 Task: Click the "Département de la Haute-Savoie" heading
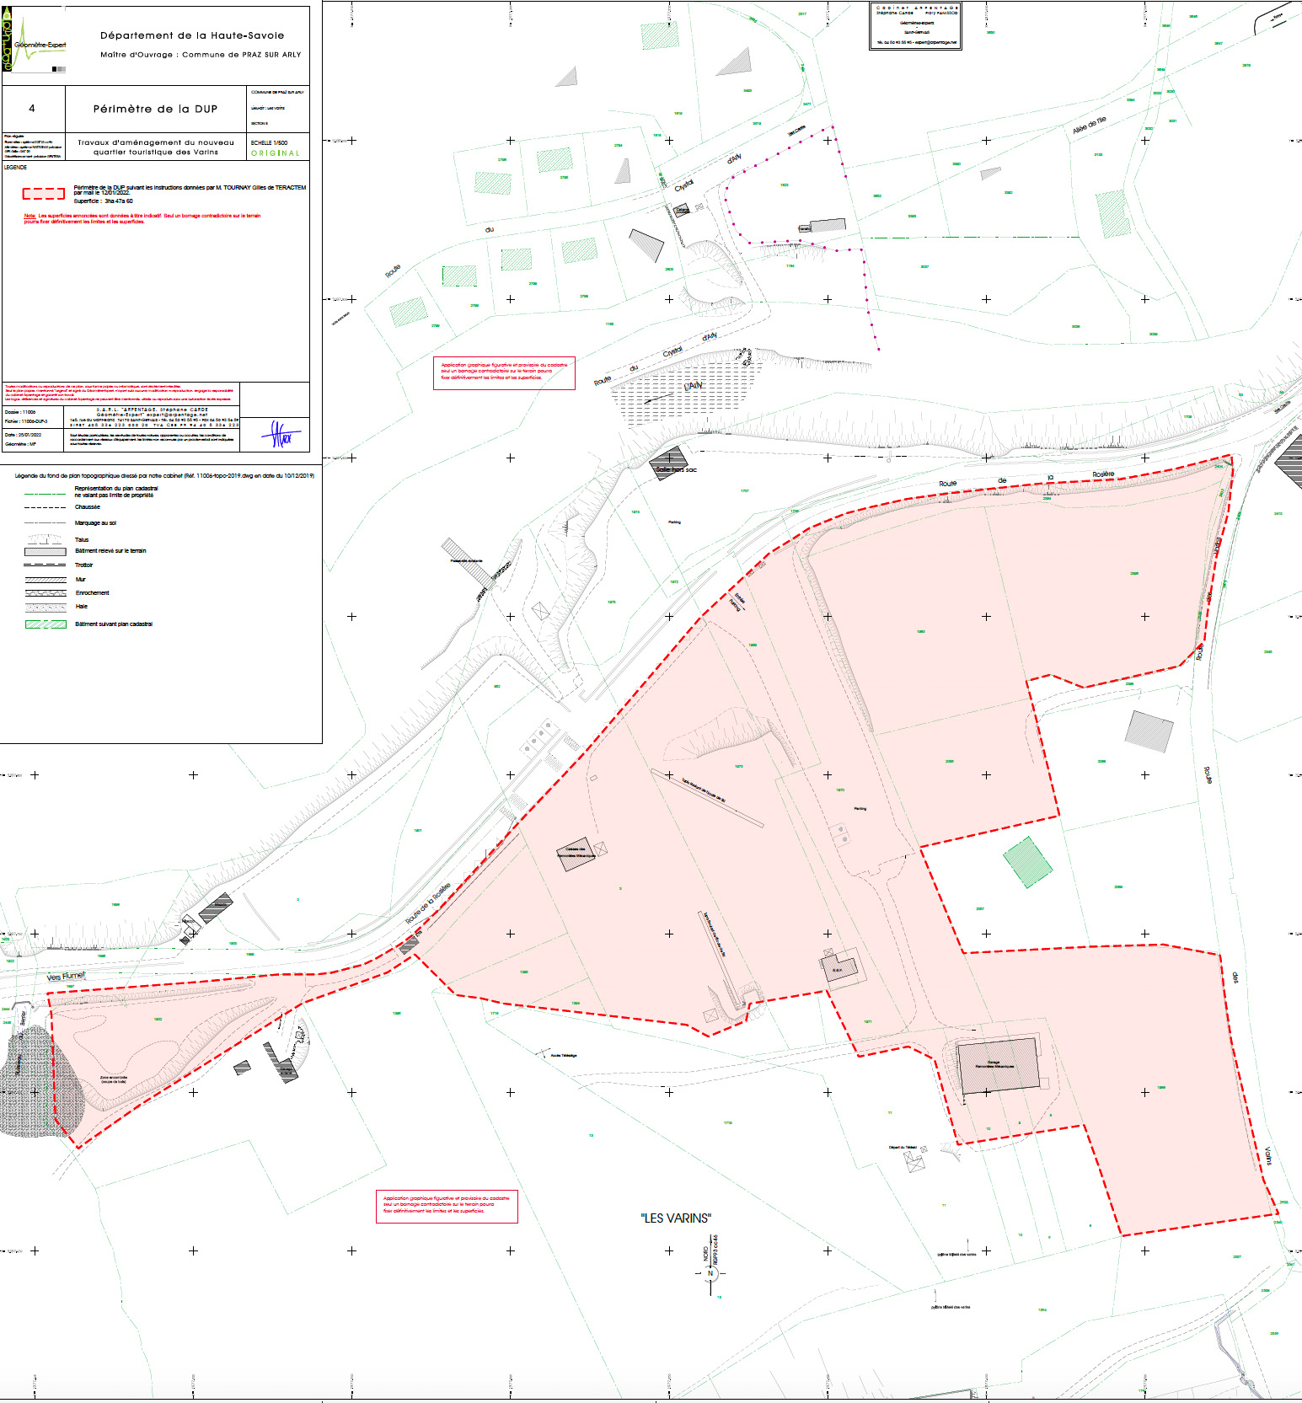(192, 35)
